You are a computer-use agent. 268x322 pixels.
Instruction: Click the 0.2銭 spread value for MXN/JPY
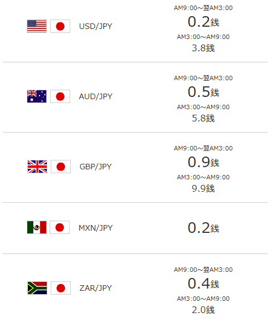pyautogui.click(x=203, y=228)
